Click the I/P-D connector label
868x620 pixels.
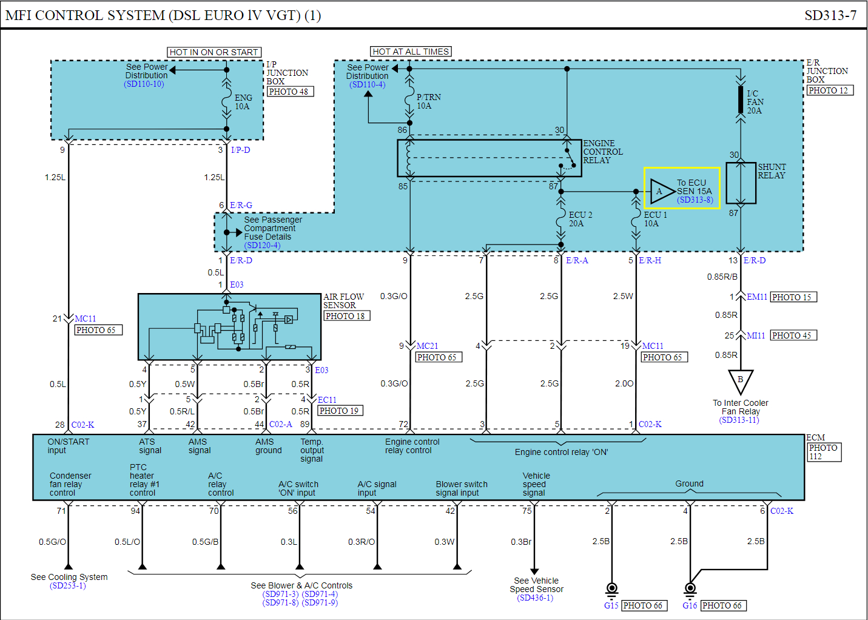click(240, 150)
